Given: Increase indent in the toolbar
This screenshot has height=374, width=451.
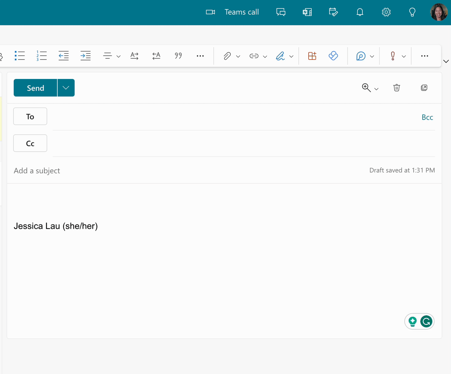Looking at the screenshot, I should pos(85,56).
